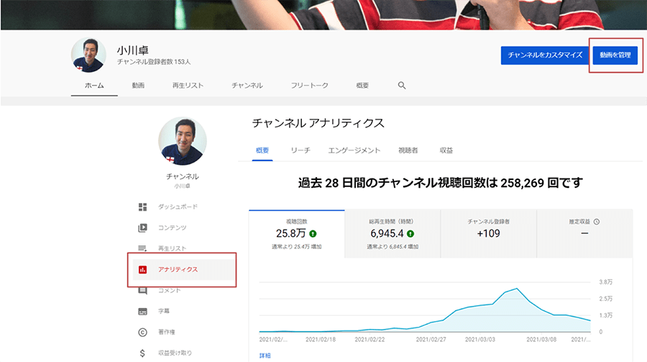Click チャンネルをカスタマイズ button
This screenshot has width=647, height=362.
click(x=545, y=55)
